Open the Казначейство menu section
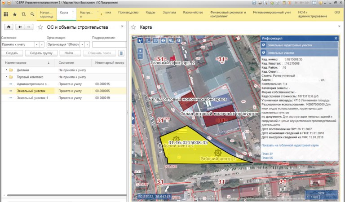Viewport: 345px width, 202px height. [193, 12]
